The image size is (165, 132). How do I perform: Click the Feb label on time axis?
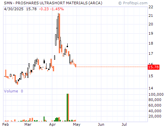[x=6, y=124]
